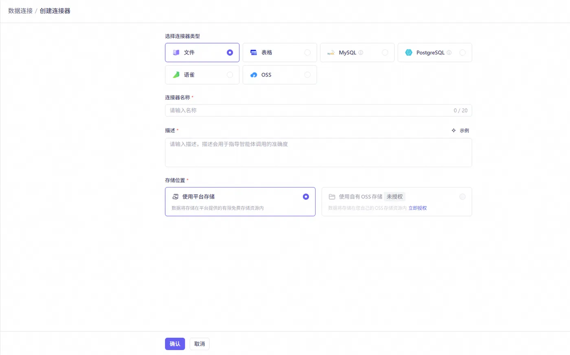The image size is (570, 355).
Task: Select the 表格 radio button
Action: pos(307,52)
